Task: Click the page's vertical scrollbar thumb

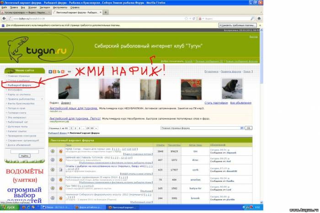Action: (261, 57)
